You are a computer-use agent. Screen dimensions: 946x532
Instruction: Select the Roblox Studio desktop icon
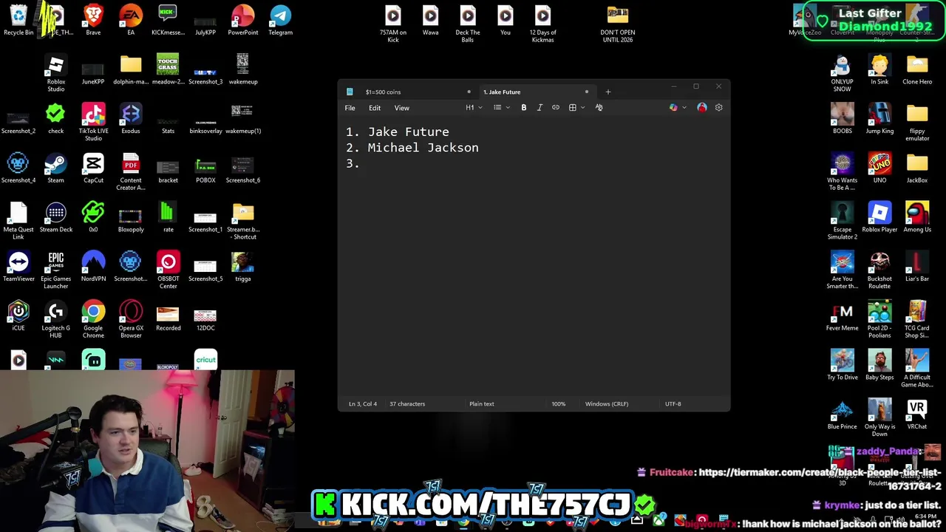click(56, 74)
